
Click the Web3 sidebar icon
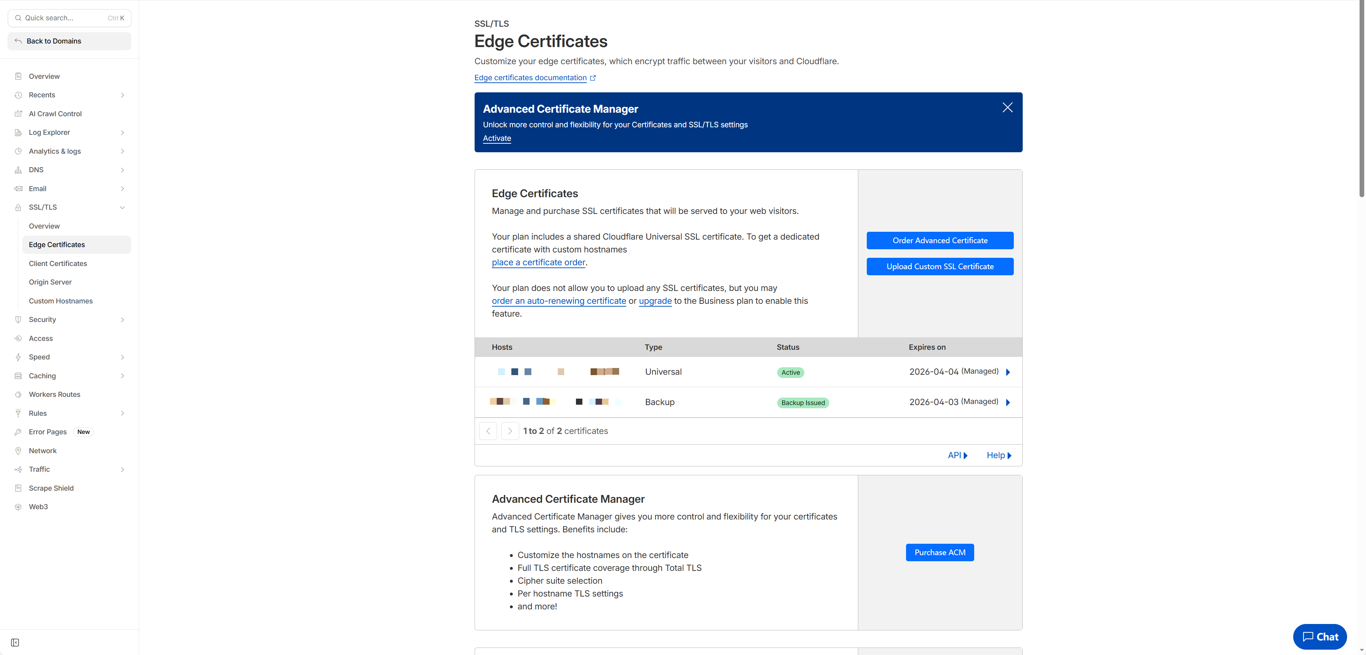(x=18, y=507)
